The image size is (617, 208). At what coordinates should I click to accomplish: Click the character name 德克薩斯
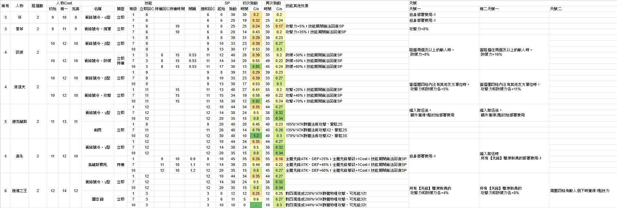[19, 121]
